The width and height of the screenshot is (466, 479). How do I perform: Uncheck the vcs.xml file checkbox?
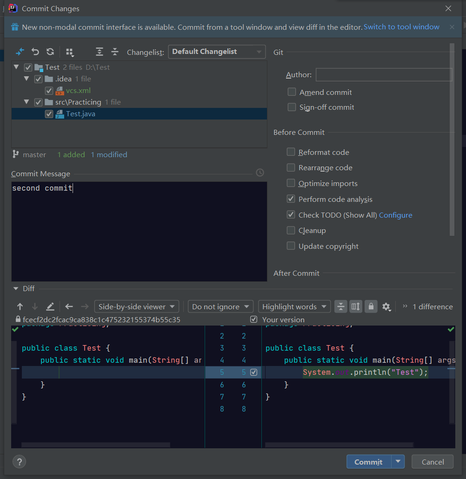[x=49, y=90]
